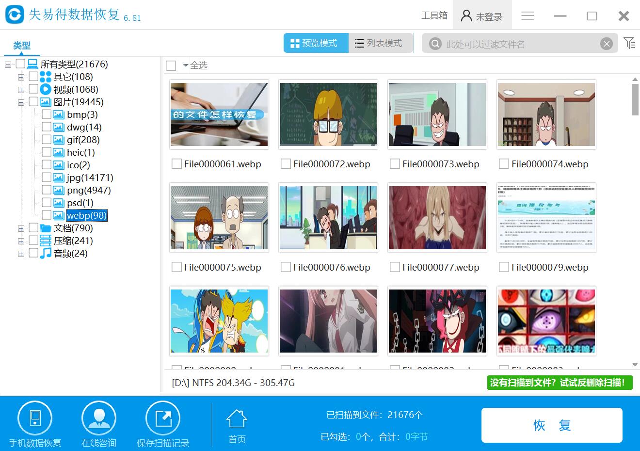Click the vertical scrollbar thumb
The width and height of the screenshot is (640, 451).
point(635,99)
